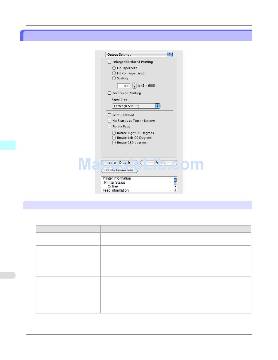Enable No Spaces at Top or Bottom
This screenshot has width=278, height=360.
[109, 121]
